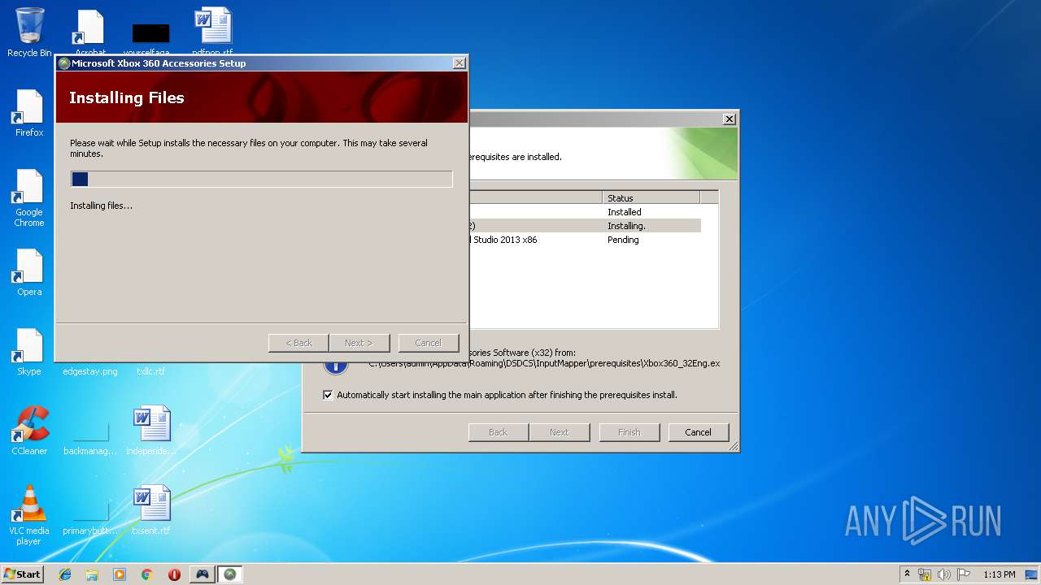Open the Recycle Bin desktop icon
Viewport: 1041px width, 585px height.
29,32
